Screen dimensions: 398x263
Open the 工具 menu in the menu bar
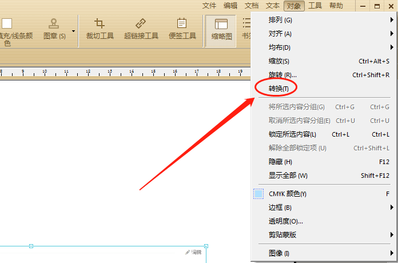pos(315,6)
